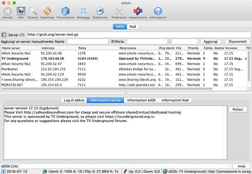The width and height of the screenshot is (252, 174).
Task: Switch to the ed2k network tab
Action: tap(120, 27)
